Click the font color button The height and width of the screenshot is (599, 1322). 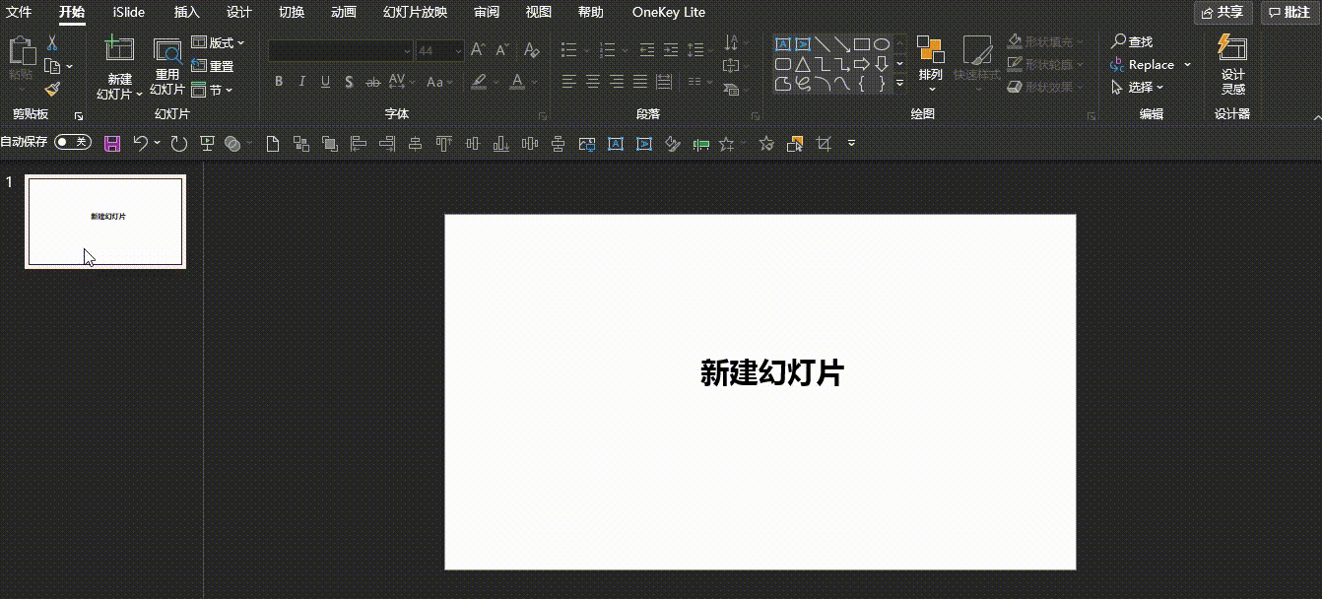517,82
